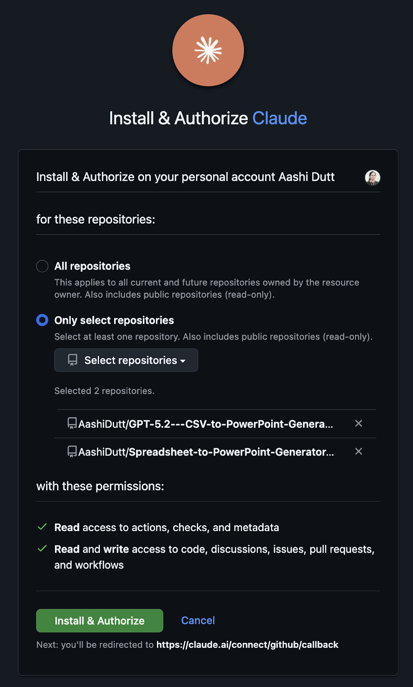
Task: Select the Claude text in title
Action: tap(280, 118)
